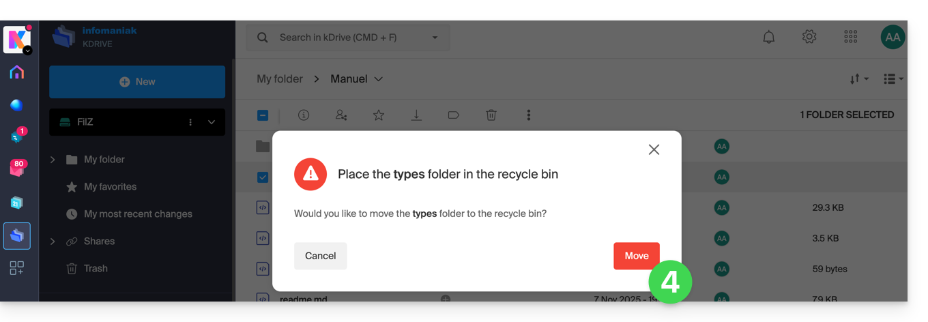This screenshot has height=322, width=928.
Task: Cancel the recycle bin dialog
Action: [x=320, y=256]
